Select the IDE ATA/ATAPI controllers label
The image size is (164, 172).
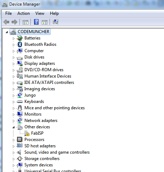click(x=49, y=82)
